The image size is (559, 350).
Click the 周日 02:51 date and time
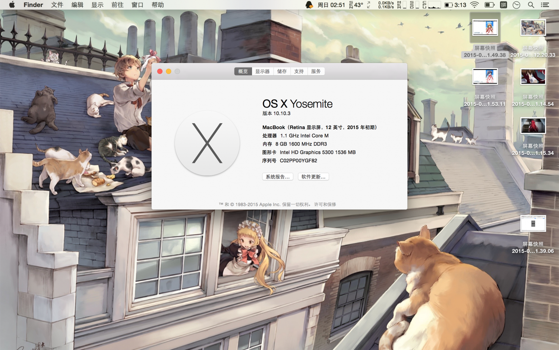pyautogui.click(x=331, y=5)
